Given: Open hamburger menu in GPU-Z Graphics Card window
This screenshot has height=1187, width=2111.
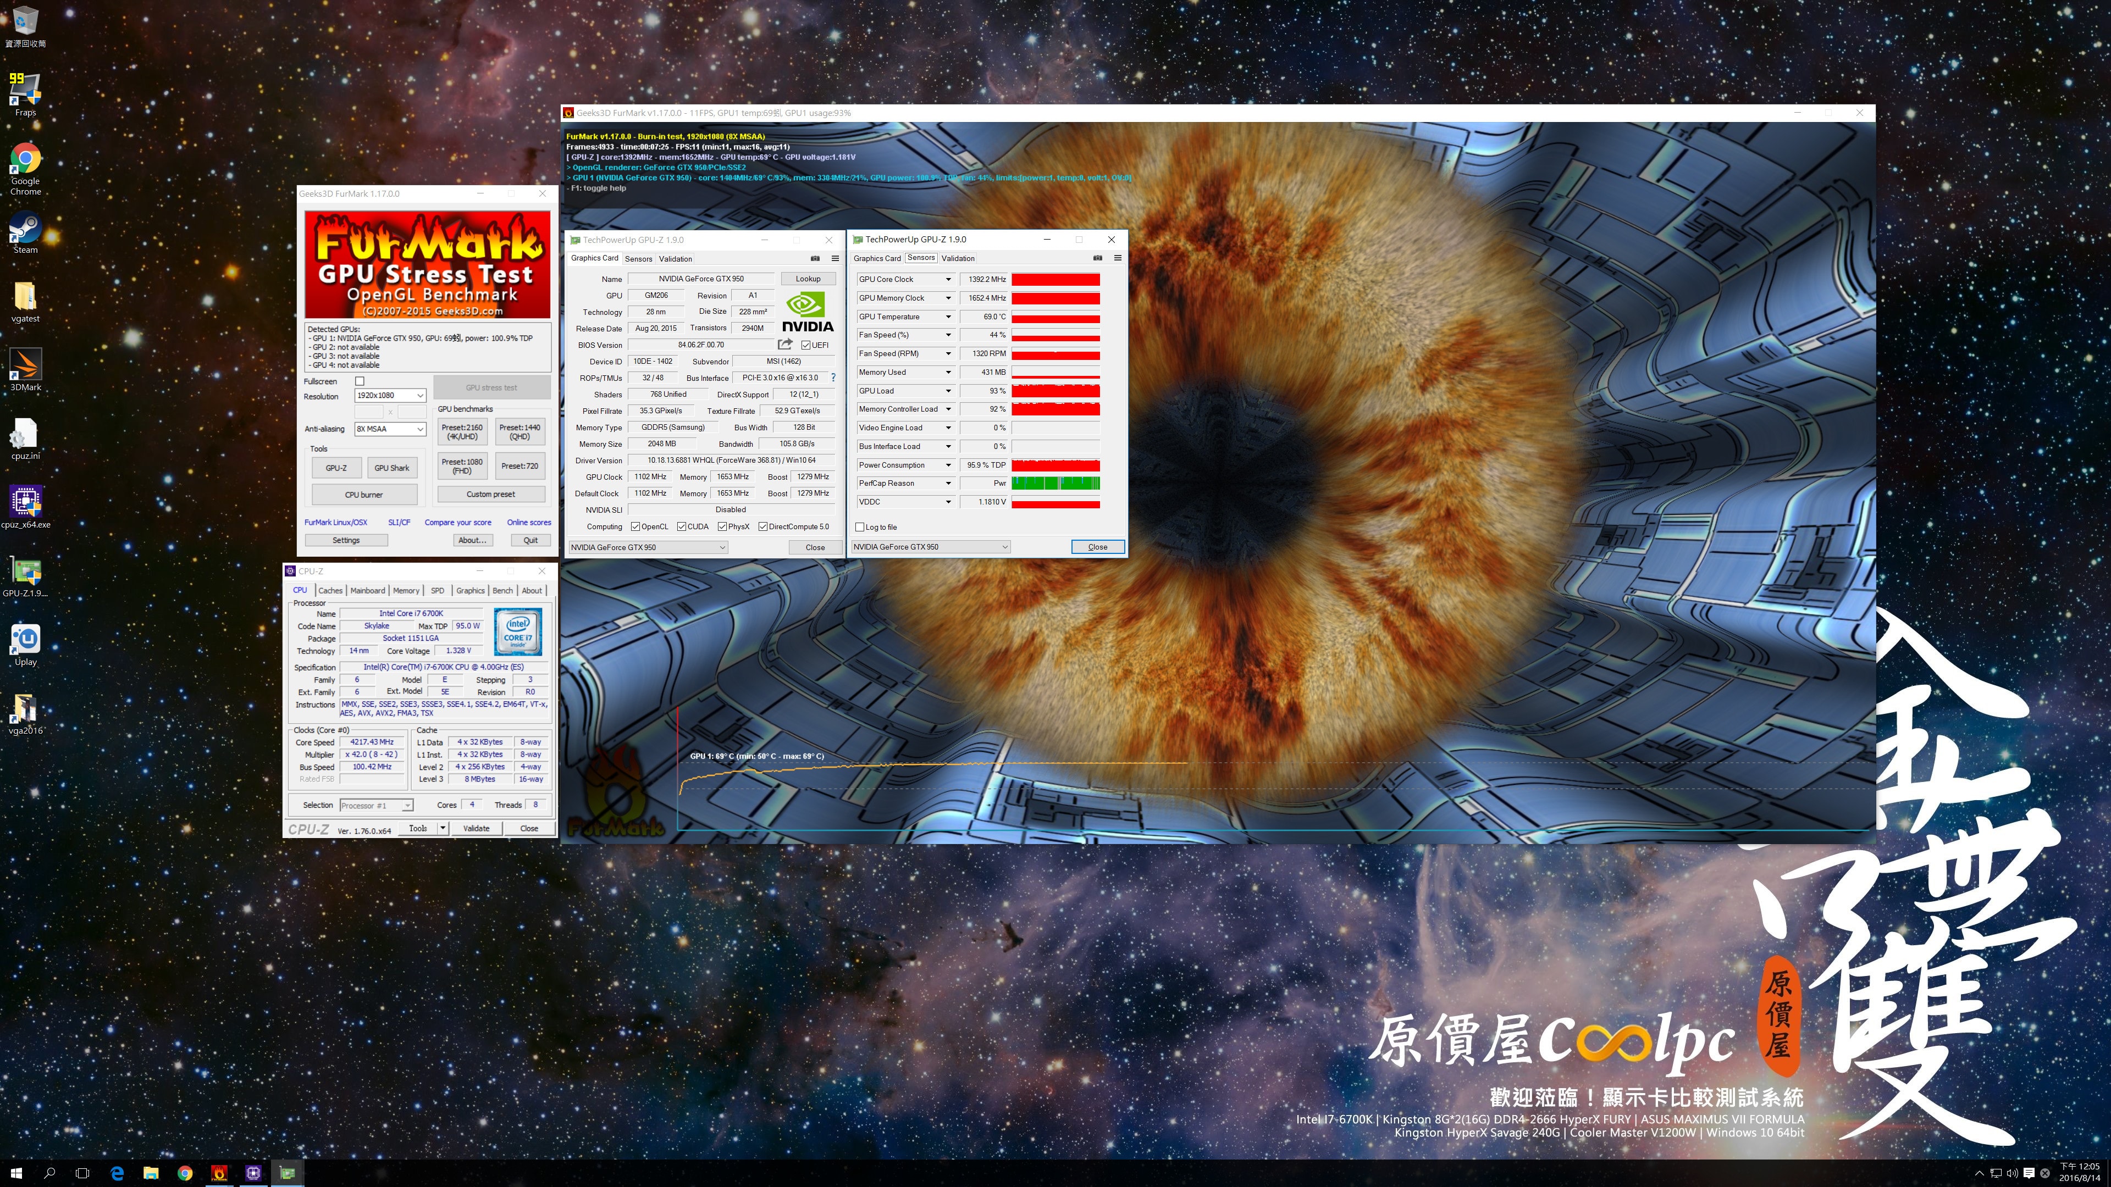Looking at the screenshot, I should pos(835,258).
